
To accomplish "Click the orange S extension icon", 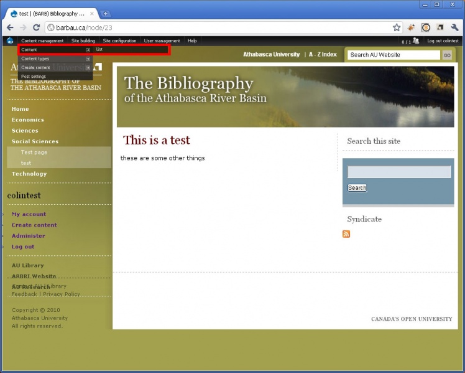I will (426, 27).
